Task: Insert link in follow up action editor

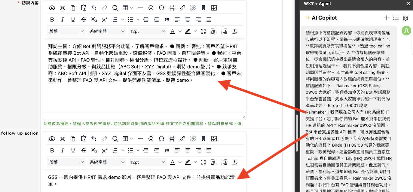Action: [x=182, y=139]
